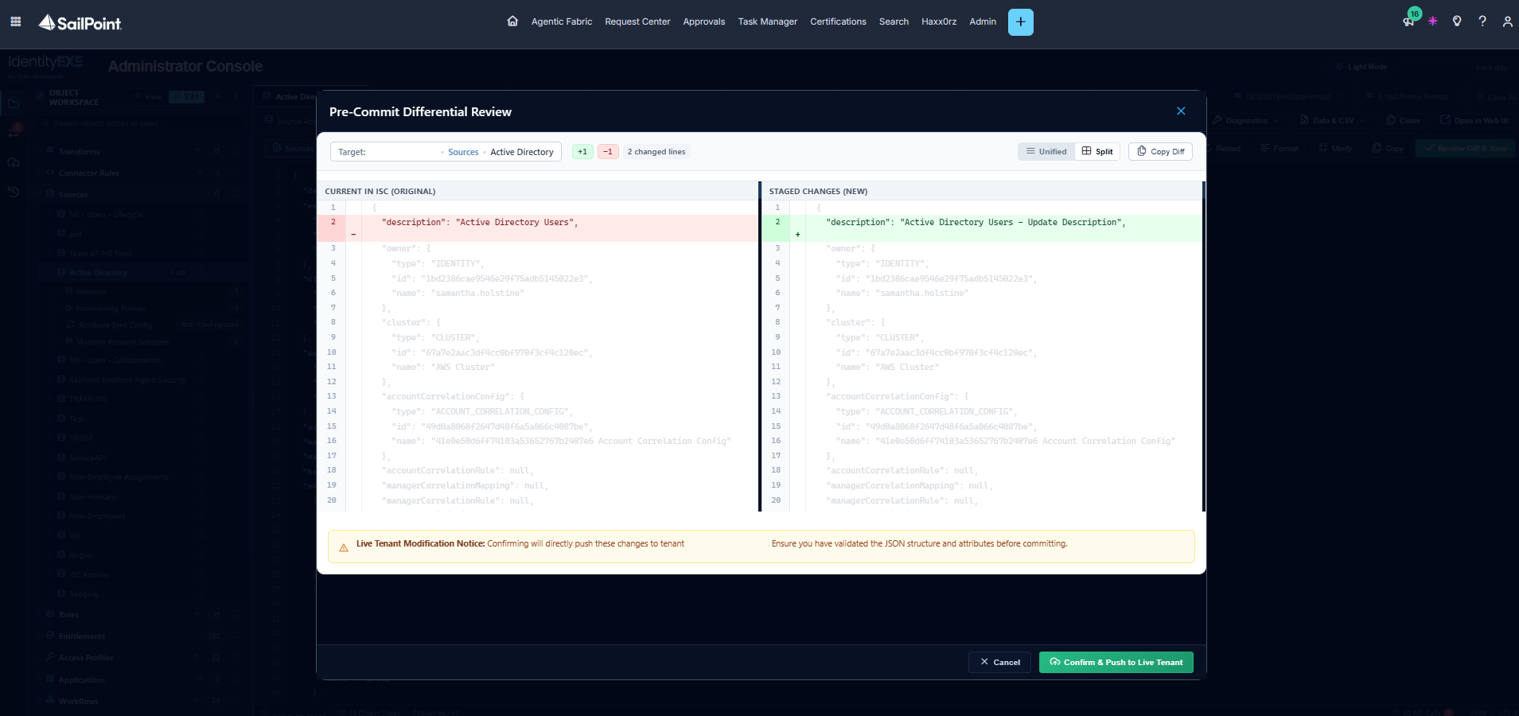Click the blue plus button in navigation
The image size is (1519, 716).
click(1020, 22)
